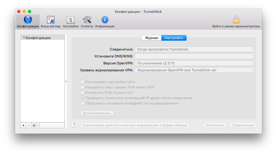Open the Настройки preferences toolbar icon

[71, 22]
